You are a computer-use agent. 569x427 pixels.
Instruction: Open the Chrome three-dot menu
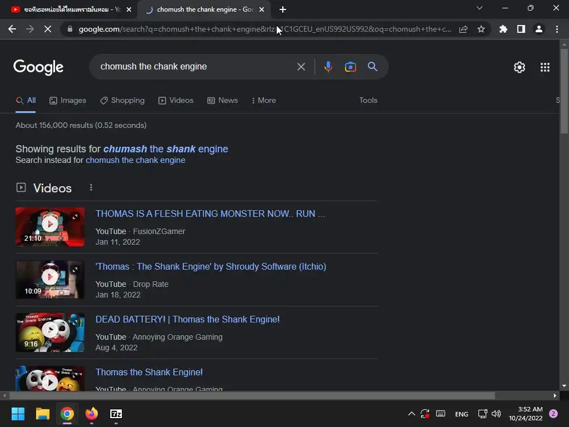click(x=557, y=29)
